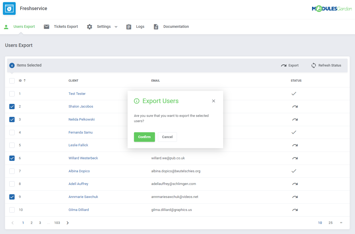355x234 pixels.
Task: Open client Shalon Jacobos link
Action: point(81,107)
